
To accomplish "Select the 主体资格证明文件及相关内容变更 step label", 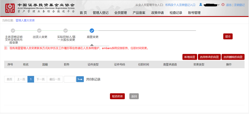I will point(14,40).
